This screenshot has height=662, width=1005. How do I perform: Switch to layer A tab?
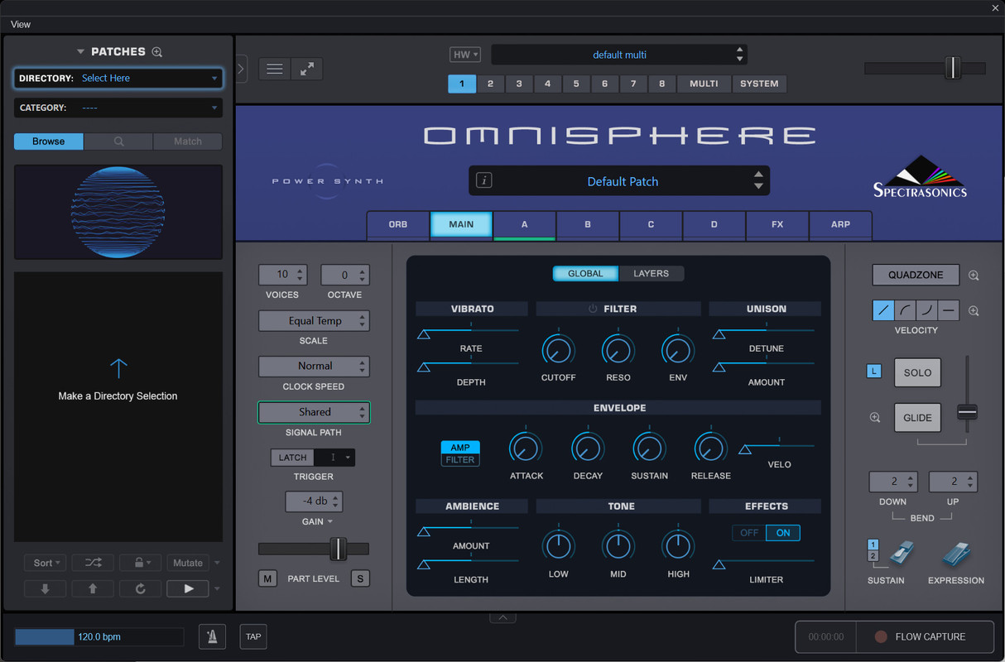(524, 224)
